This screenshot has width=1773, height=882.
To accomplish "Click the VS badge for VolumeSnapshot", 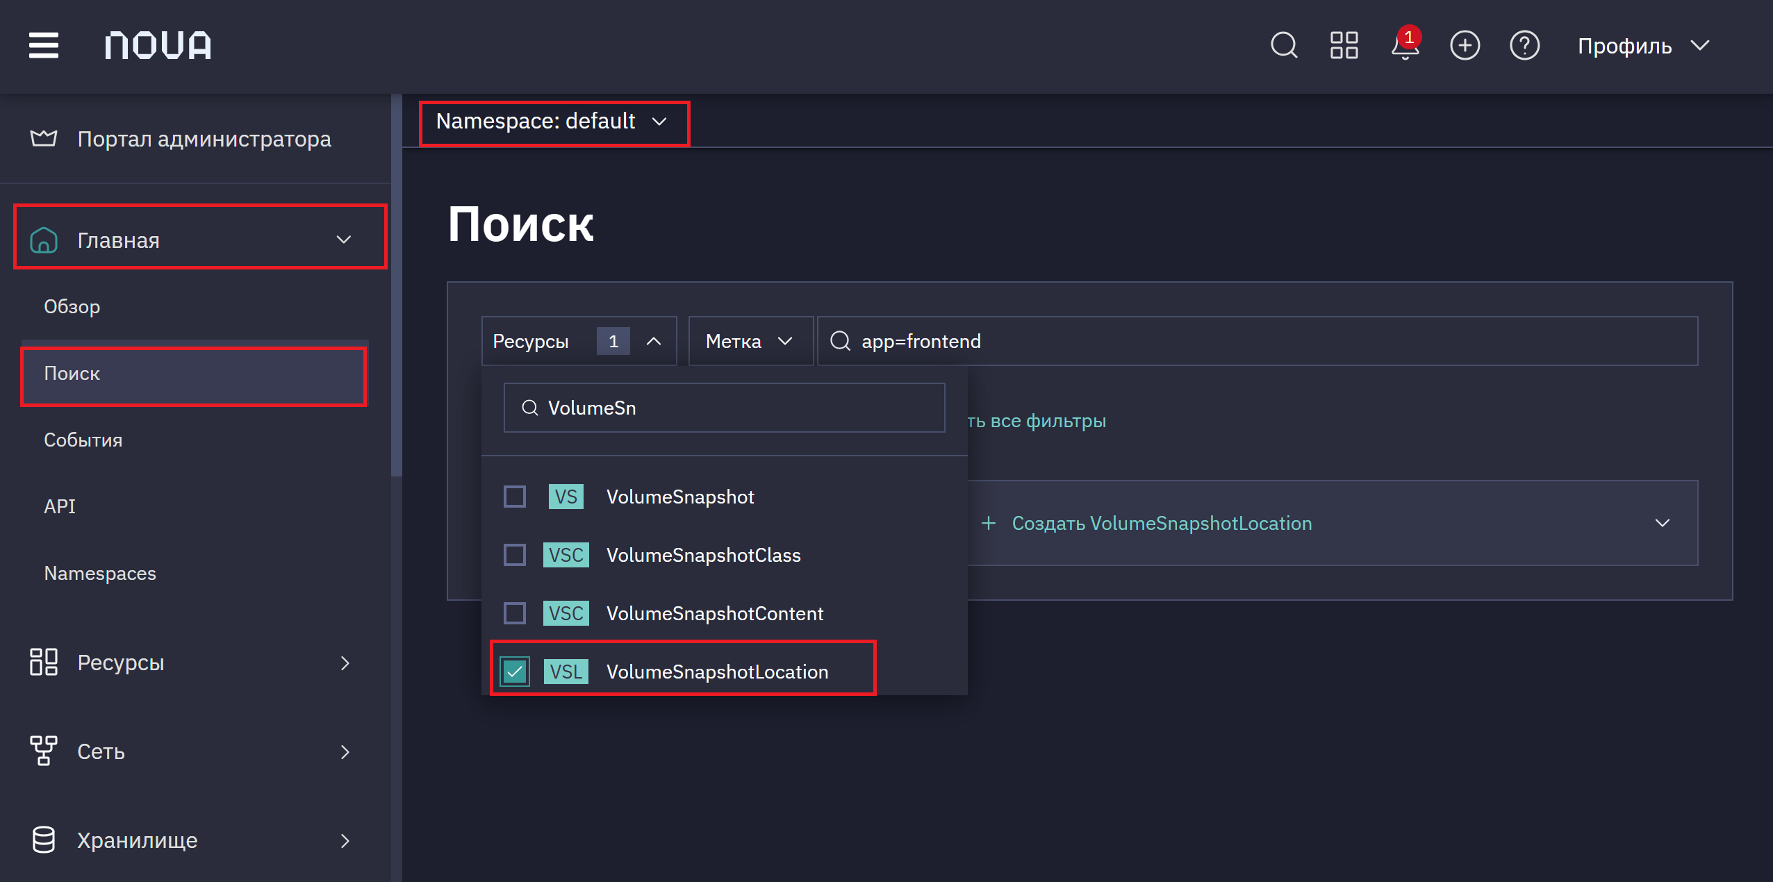I will point(566,497).
